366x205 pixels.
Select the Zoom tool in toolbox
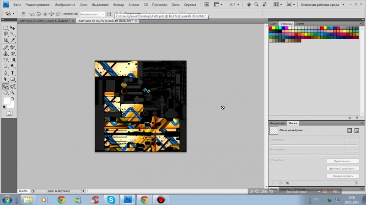[x=13, y=93]
